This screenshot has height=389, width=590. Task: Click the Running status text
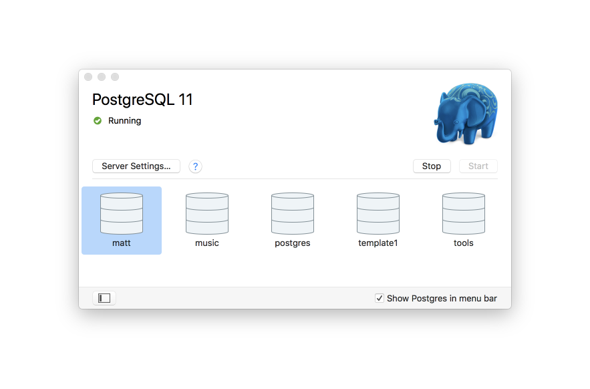tap(124, 121)
